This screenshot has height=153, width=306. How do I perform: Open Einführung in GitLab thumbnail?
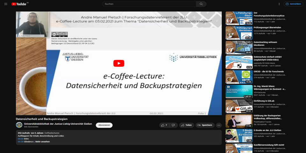[x=239, y=106]
